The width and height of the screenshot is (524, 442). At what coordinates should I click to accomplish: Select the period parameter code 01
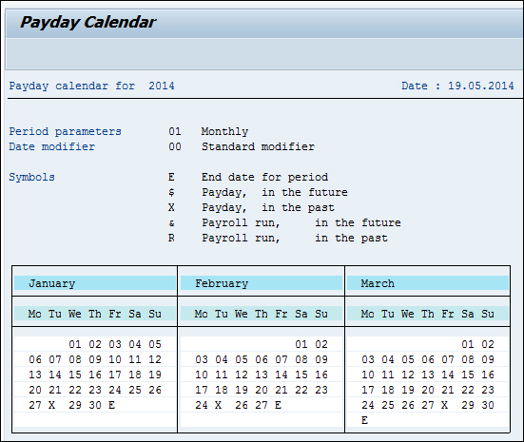(x=175, y=131)
